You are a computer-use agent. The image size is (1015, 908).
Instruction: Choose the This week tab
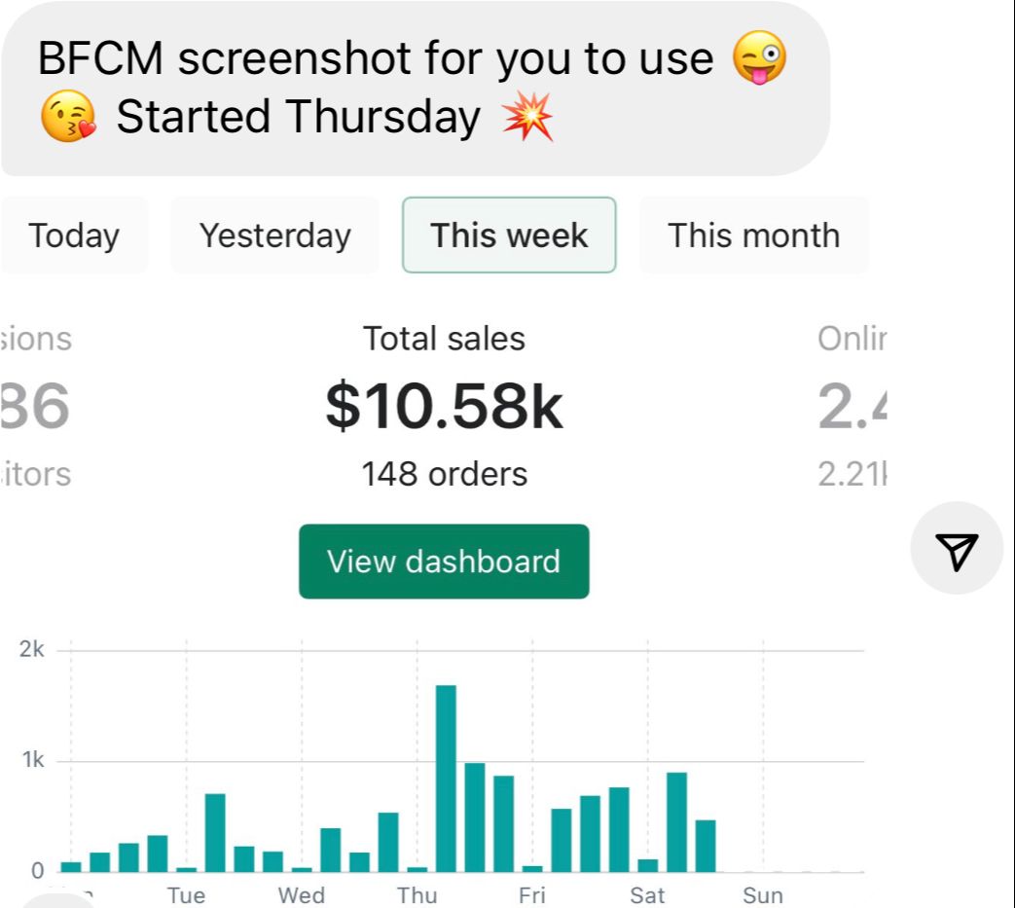(x=509, y=236)
